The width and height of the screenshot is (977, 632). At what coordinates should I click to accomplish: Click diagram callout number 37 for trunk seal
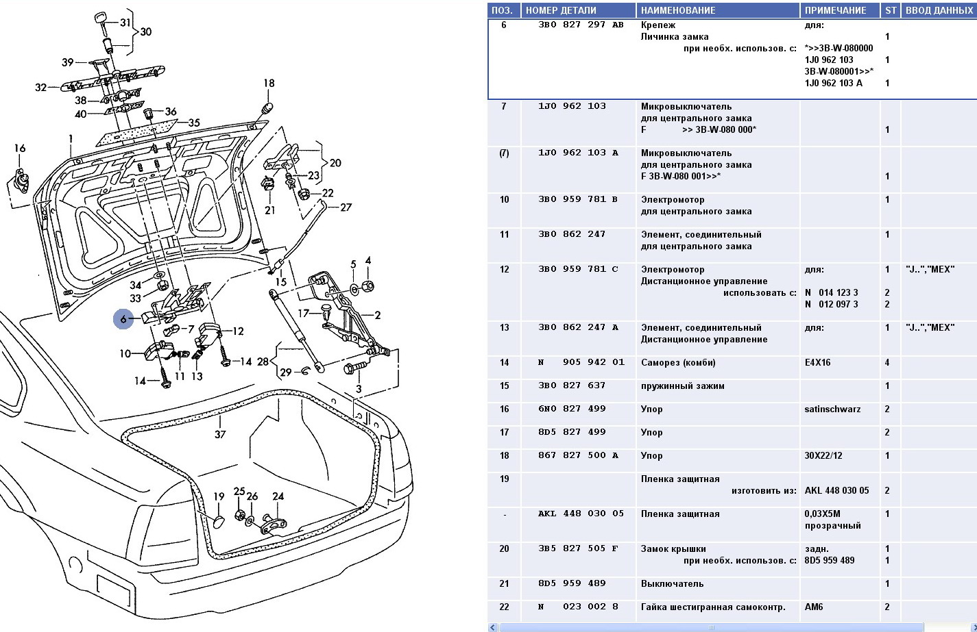pyautogui.click(x=219, y=435)
